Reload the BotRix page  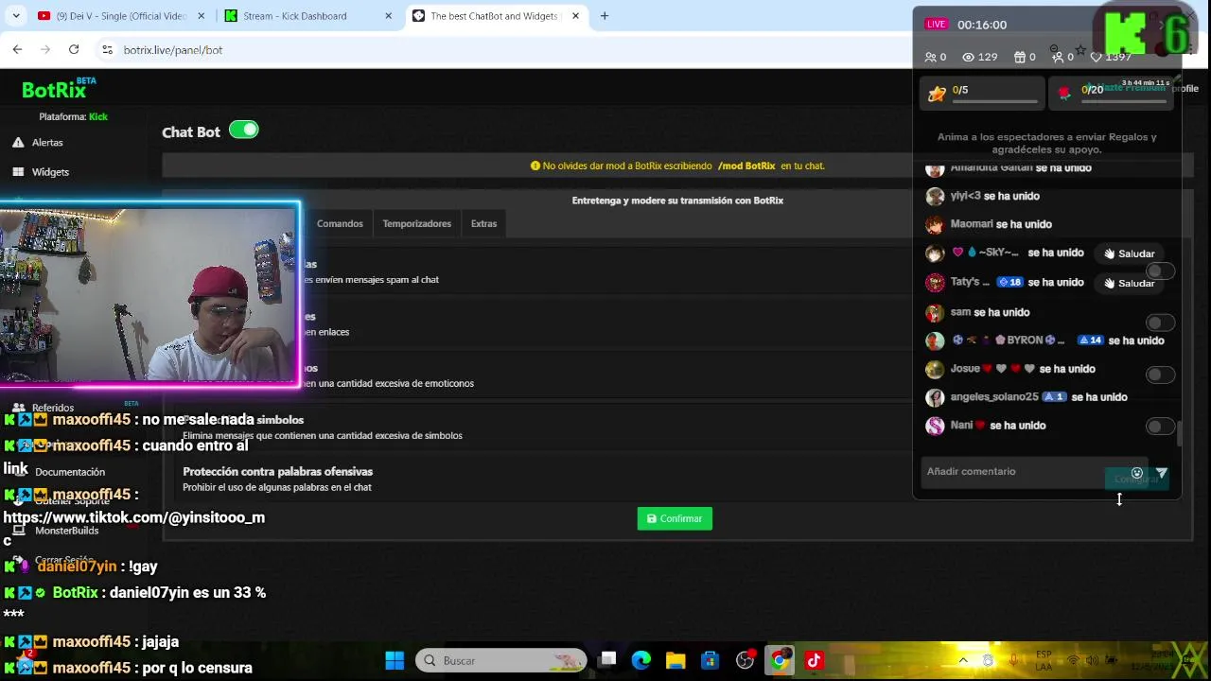74,49
